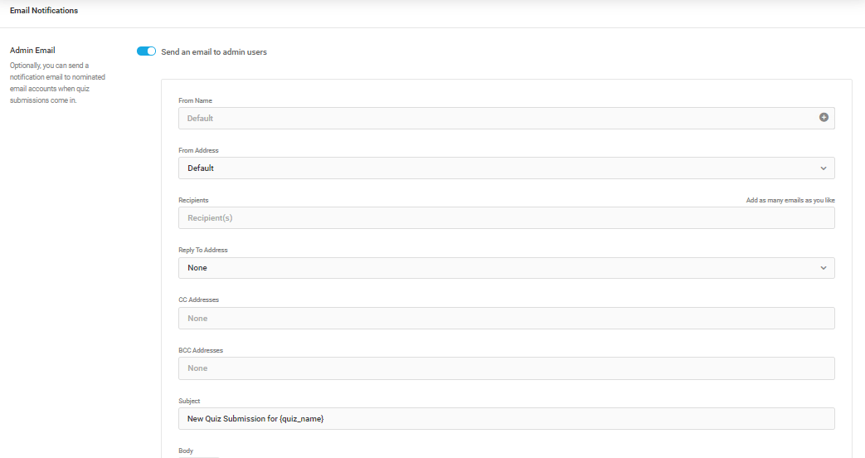
Task: Click the Add as many emails hint text
Action: [x=790, y=200]
